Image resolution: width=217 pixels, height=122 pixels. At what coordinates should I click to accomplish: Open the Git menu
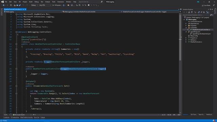(20, 2)
